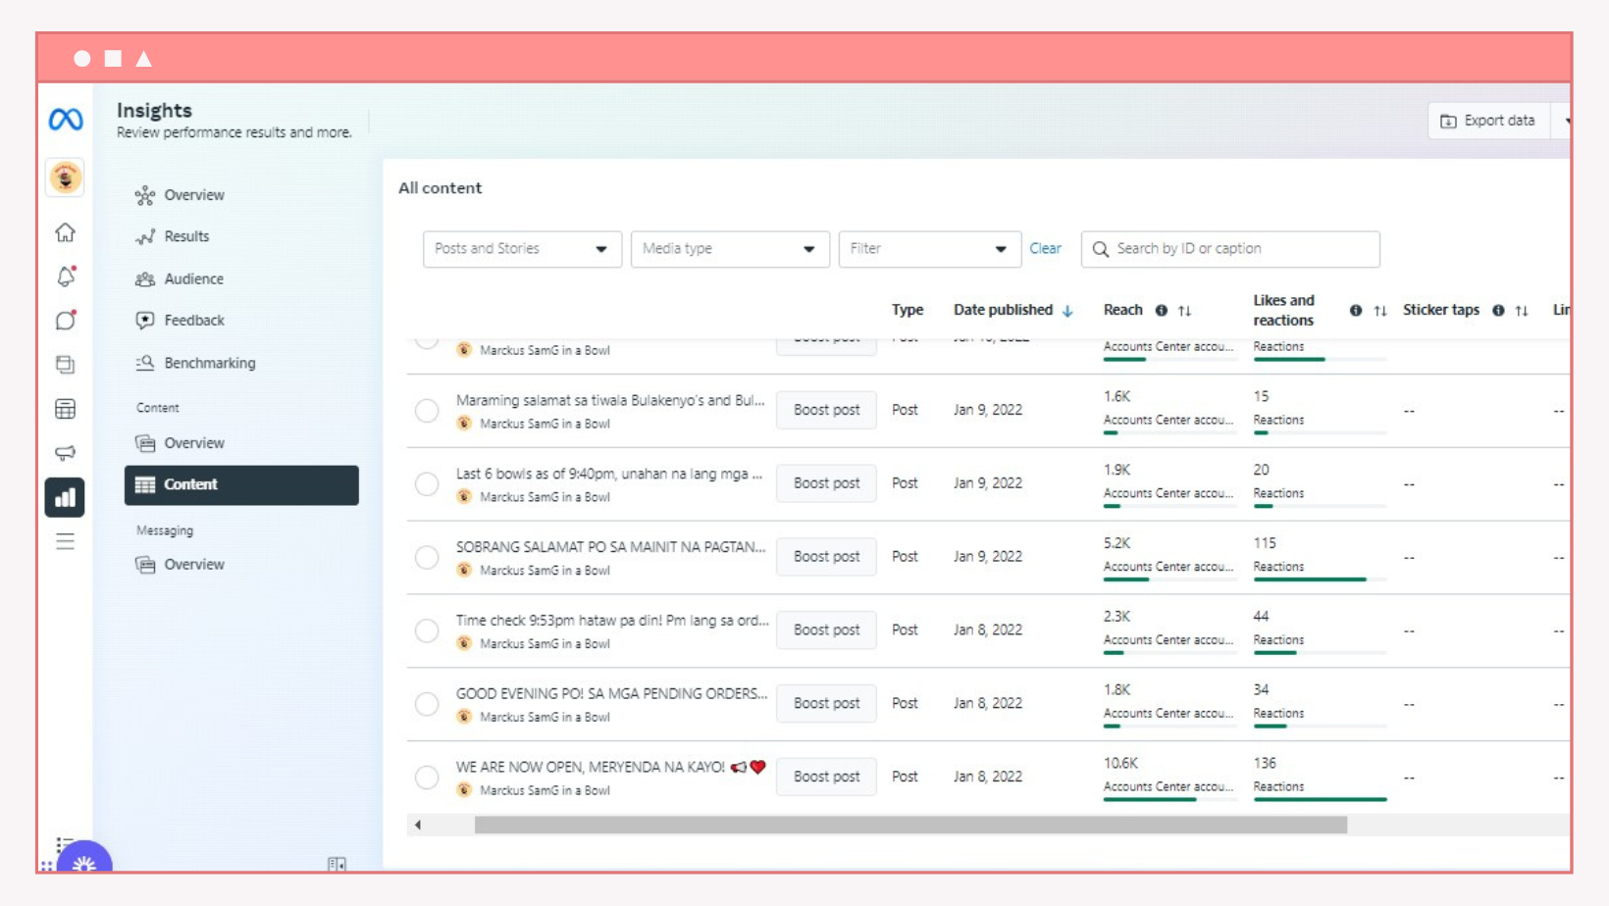The height and width of the screenshot is (906, 1609).
Task: Open the Filter dropdown
Action: [929, 249]
